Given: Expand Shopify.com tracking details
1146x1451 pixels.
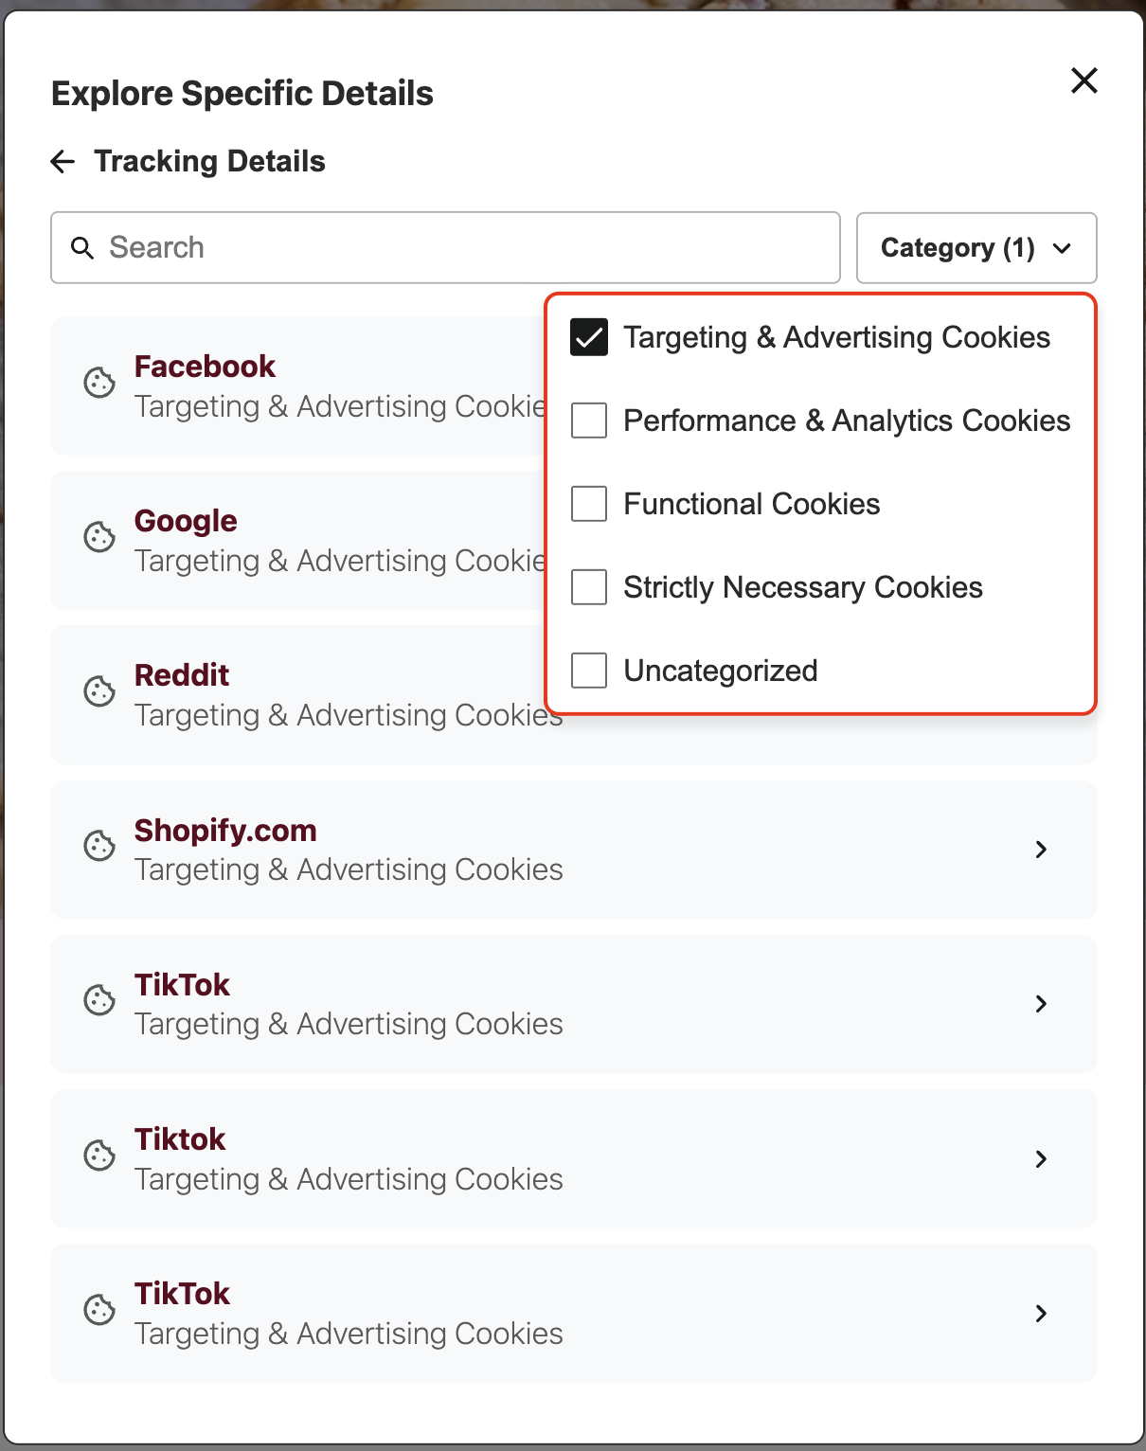Looking at the screenshot, I should pos(1041,850).
